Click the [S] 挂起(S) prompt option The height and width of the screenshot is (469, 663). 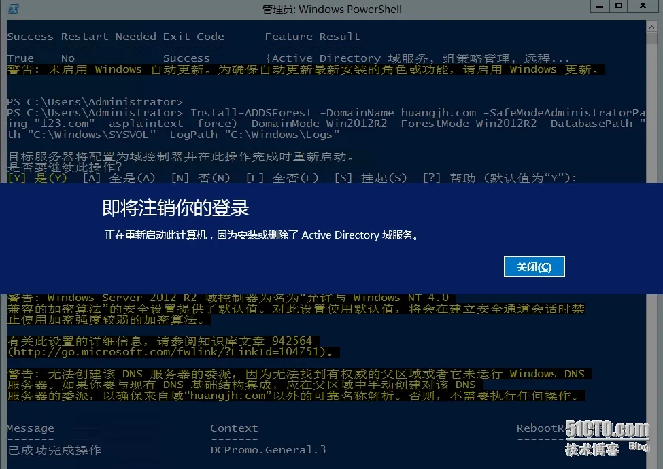tap(371, 178)
